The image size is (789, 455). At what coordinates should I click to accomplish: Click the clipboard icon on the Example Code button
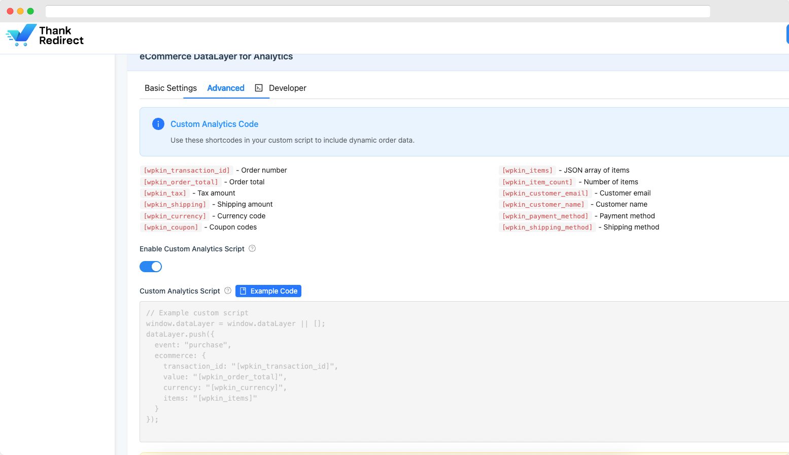[243, 290]
